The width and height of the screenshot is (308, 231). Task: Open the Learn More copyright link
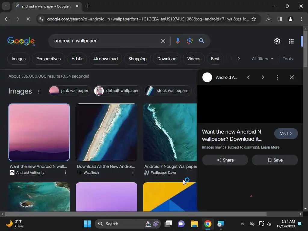270,147
